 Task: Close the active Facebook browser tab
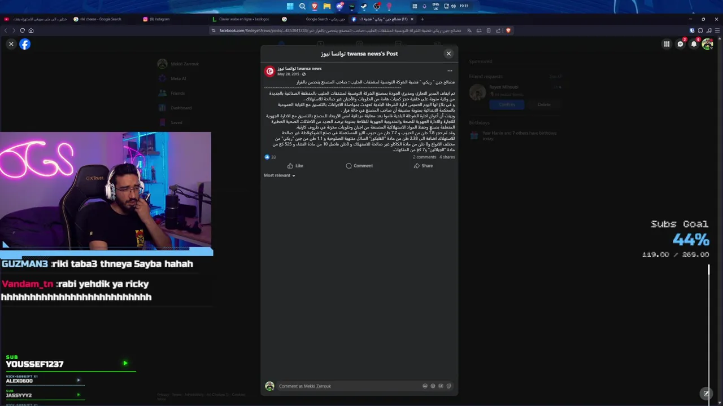412,19
